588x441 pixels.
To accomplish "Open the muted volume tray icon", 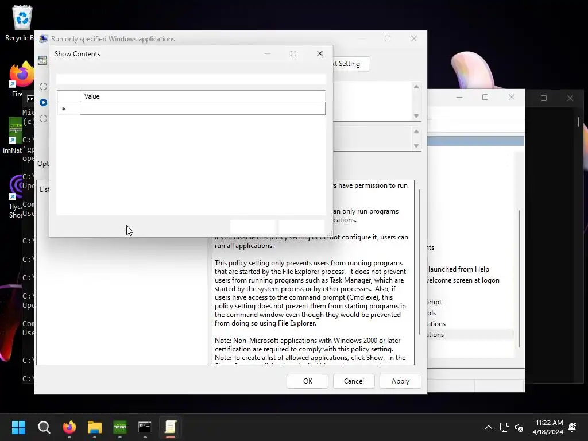I will coord(519,427).
